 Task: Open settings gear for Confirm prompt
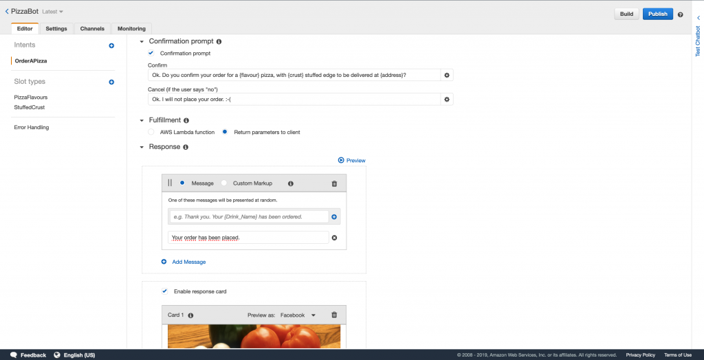pyautogui.click(x=447, y=75)
